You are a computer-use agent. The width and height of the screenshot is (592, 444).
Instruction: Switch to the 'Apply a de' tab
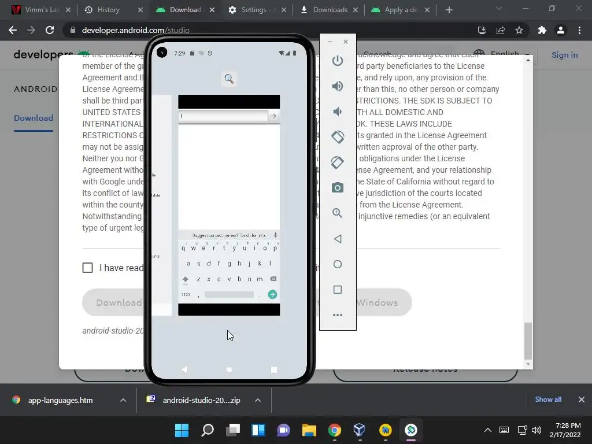401,10
